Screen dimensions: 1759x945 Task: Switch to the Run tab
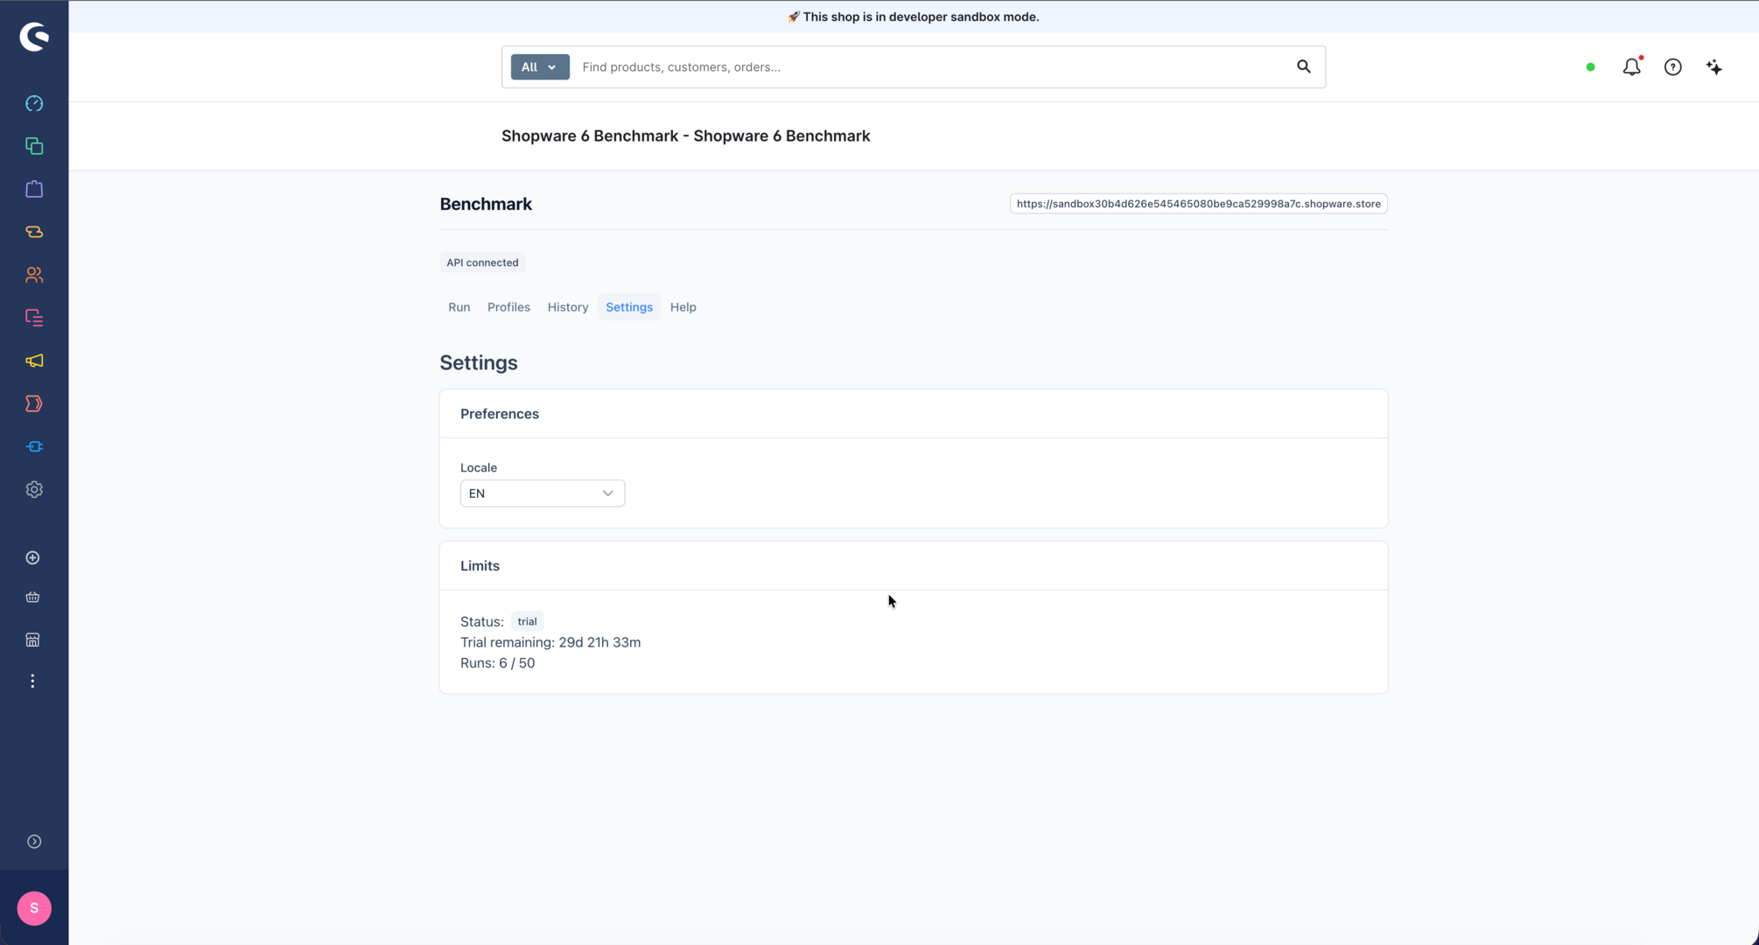(459, 307)
